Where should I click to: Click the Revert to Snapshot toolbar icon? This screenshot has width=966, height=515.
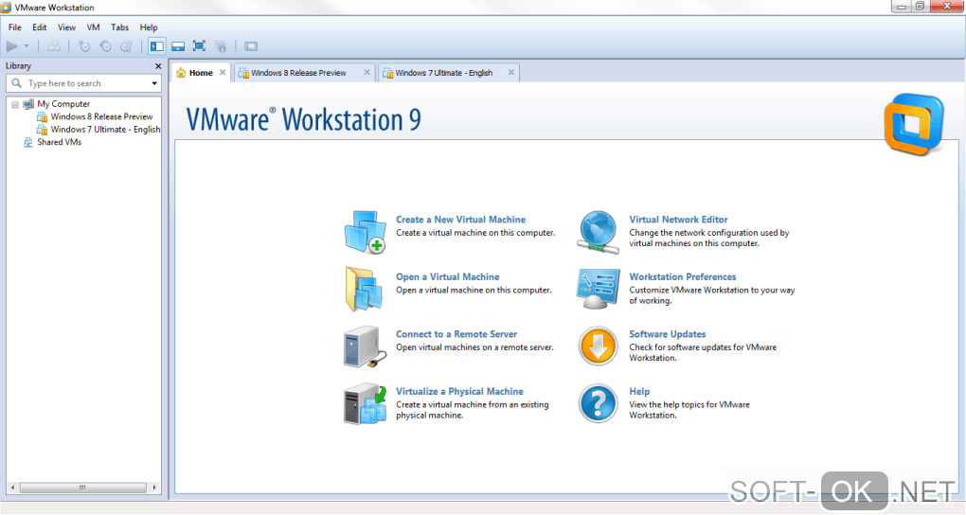[x=105, y=46]
